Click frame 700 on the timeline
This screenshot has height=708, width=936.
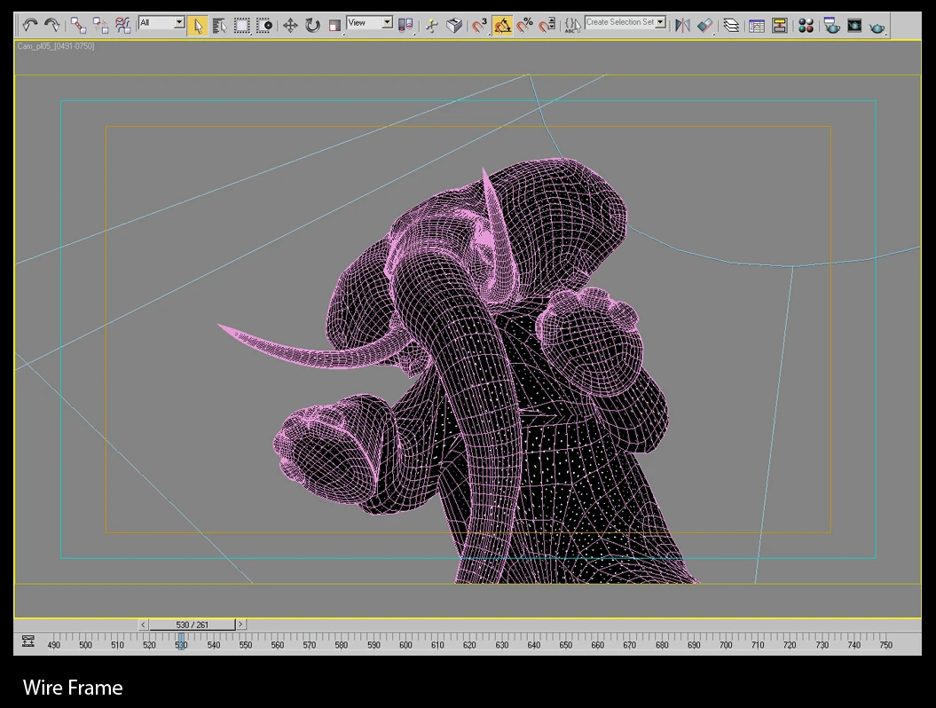pos(725,645)
